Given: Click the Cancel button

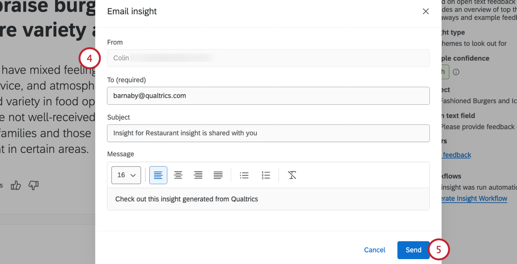Looking at the screenshot, I should 374,250.
